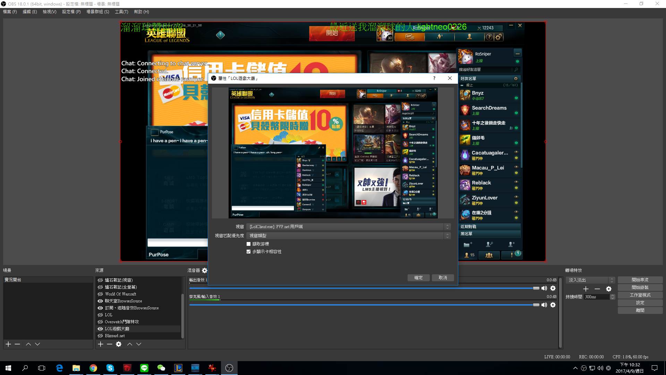Show the Overwatch鬥陣特攻 source
This screenshot has width=666, height=375.
(x=100, y=322)
